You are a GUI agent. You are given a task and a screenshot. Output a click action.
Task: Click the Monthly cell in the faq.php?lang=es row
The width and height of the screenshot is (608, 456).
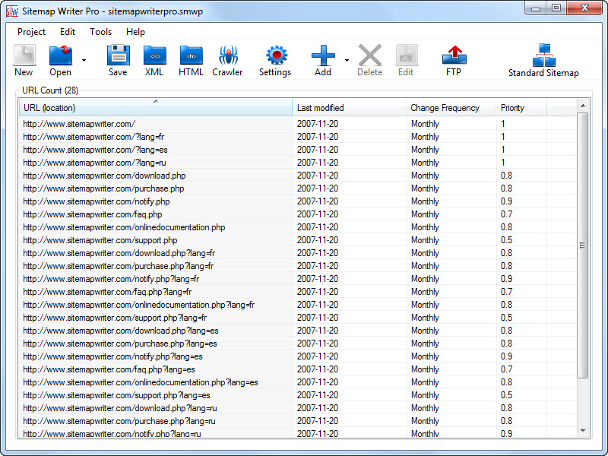(425, 369)
